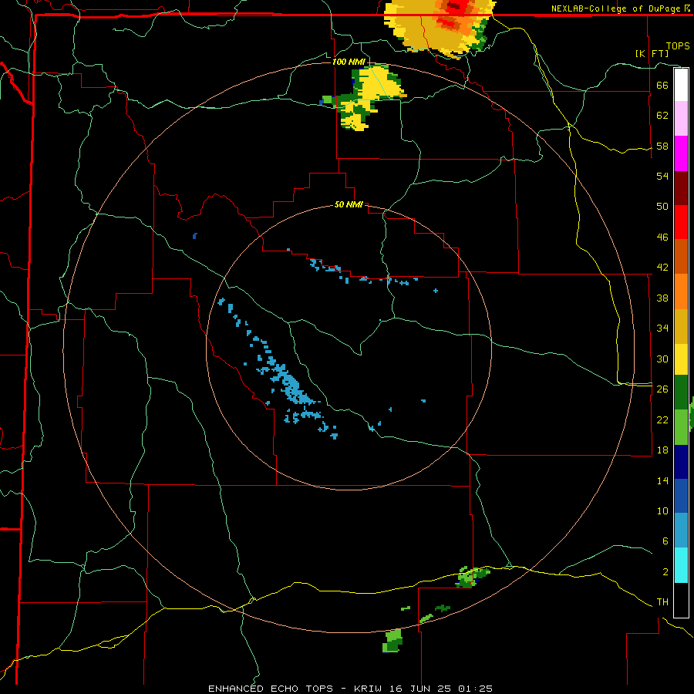The width and height of the screenshot is (694, 694).
Task: Click the white swatch at top of legend
Action: coord(681,85)
